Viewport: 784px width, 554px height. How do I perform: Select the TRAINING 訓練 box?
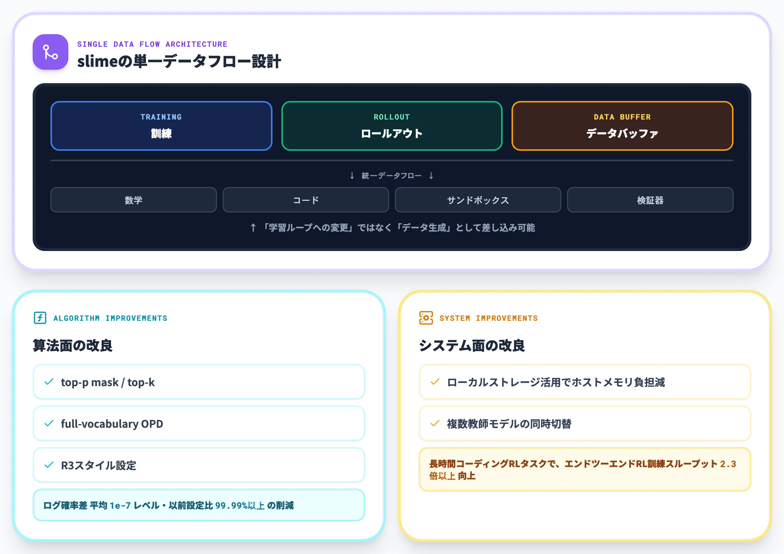[161, 126]
